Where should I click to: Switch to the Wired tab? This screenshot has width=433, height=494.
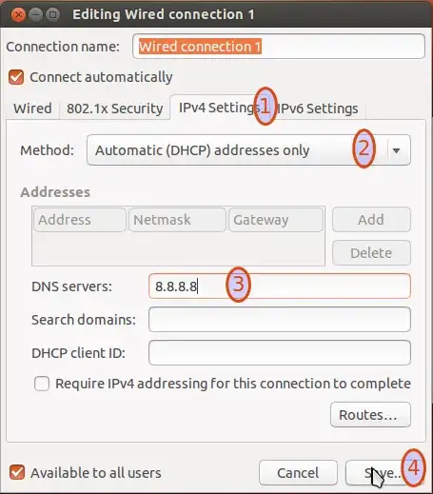(x=32, y=109)
